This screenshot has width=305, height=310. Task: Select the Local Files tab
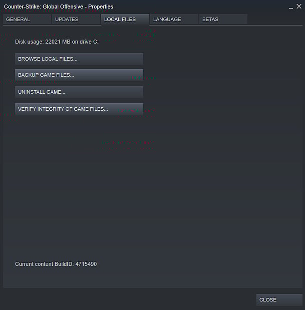tap(125, 20)
